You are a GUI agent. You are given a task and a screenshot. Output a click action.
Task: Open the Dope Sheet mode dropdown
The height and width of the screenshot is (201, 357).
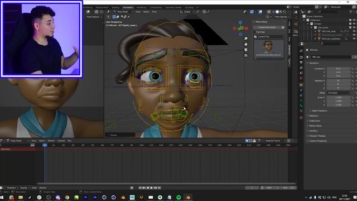click(x=17, y=141)
